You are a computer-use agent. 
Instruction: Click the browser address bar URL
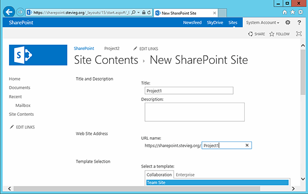point(81,13)
